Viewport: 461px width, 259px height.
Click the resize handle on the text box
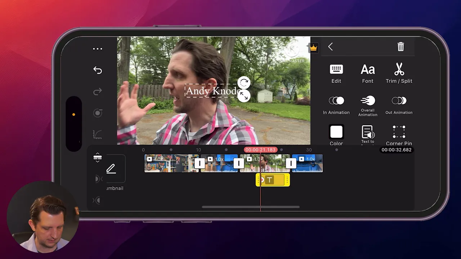pyautogui.click(x=244, y=96)
